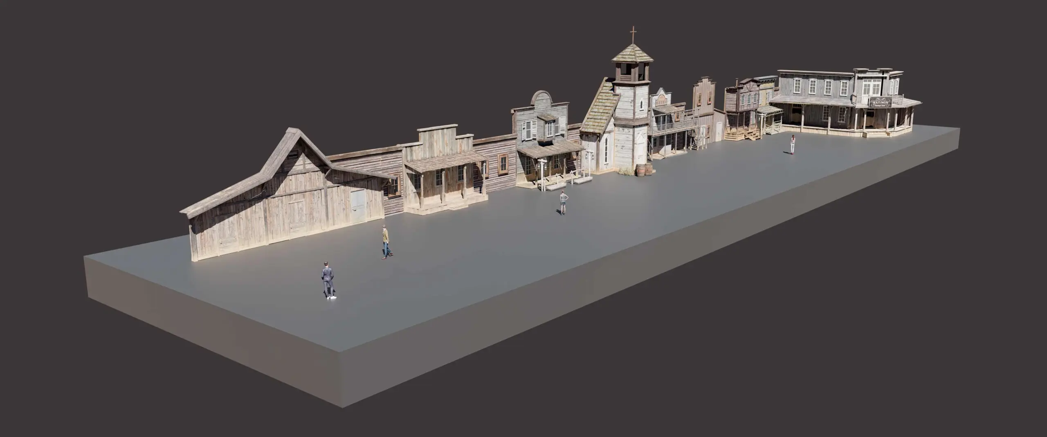Click the dark background outside the platform
The width and height of the screenshot is (1047, 437).
pyautogui.click(x=123, y=82)
